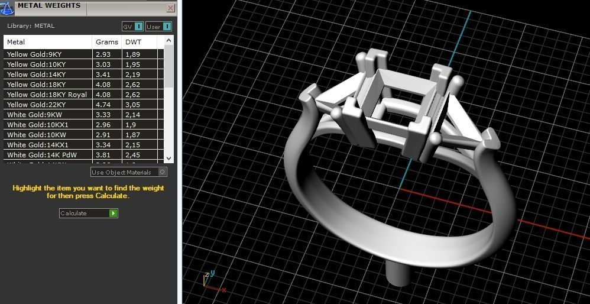Click the Calculate button
Screen dimensions: 590x304
click(89, 214)
